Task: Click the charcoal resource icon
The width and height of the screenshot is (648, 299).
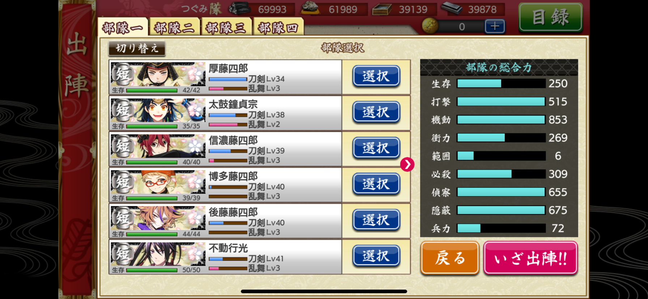Action: [x=239, y=8]
